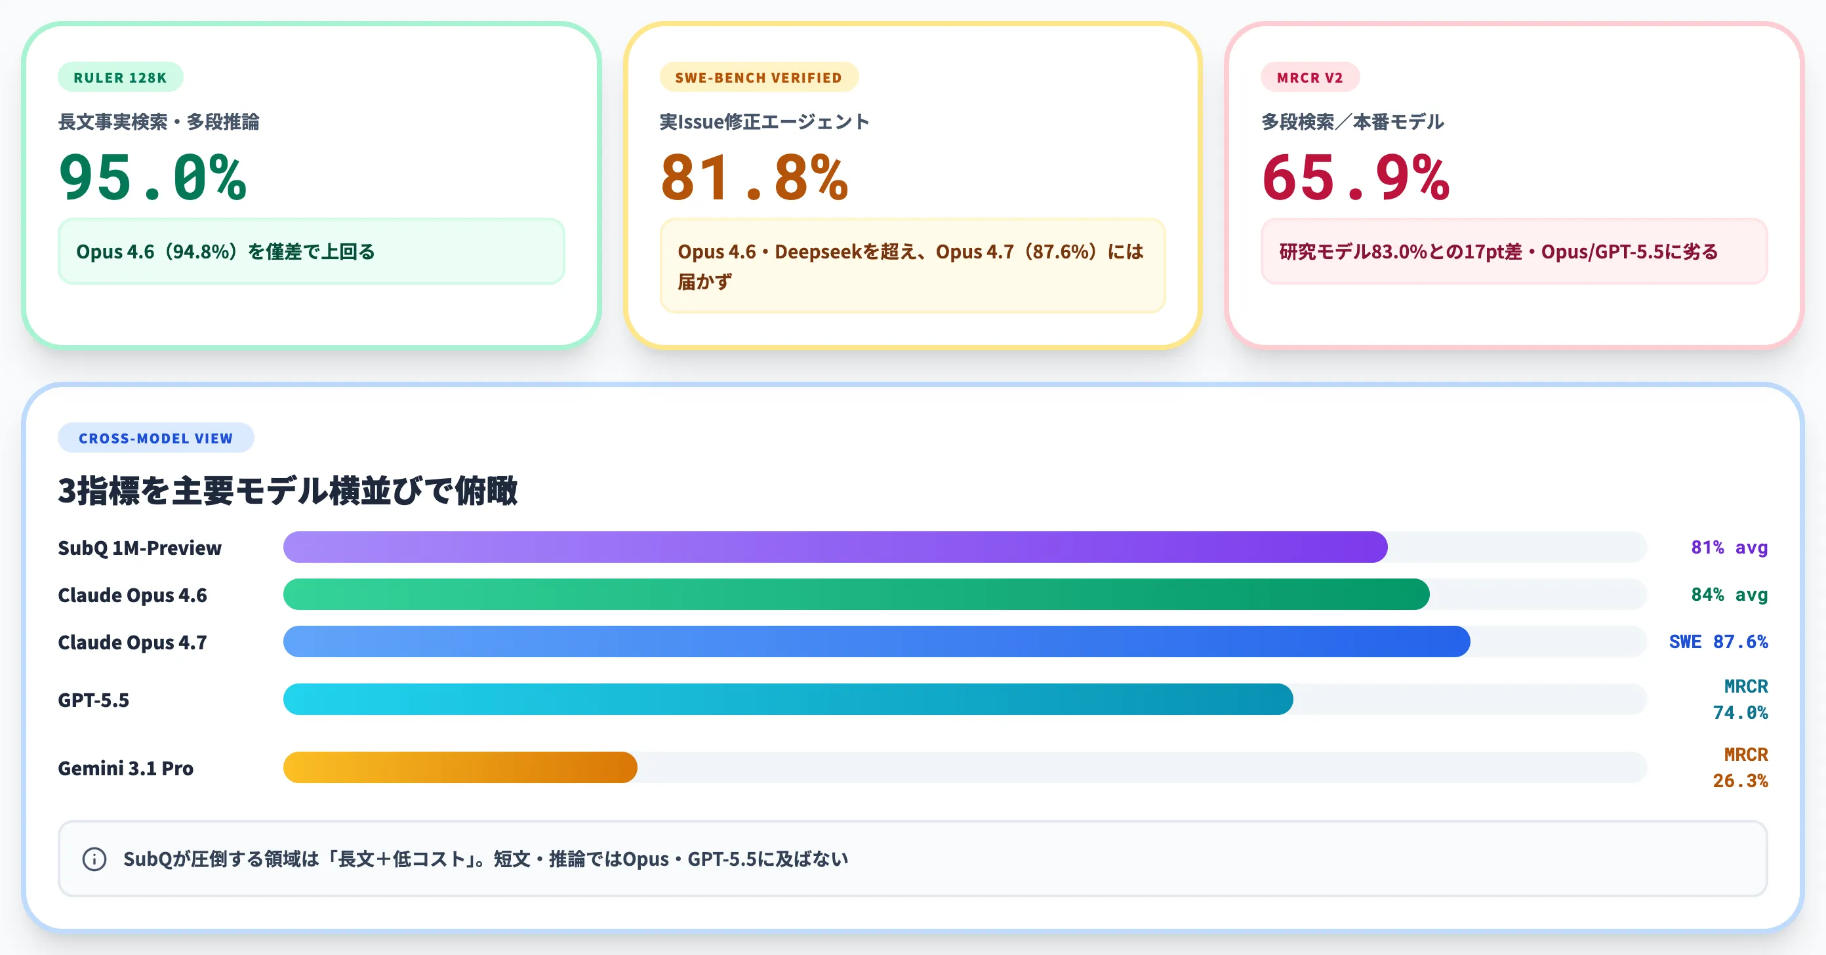The image size is (1826, 955).
Task: Click the 'Claude Opus 4.6' row label
Action: pyautogui.click(x=132, y=595)
